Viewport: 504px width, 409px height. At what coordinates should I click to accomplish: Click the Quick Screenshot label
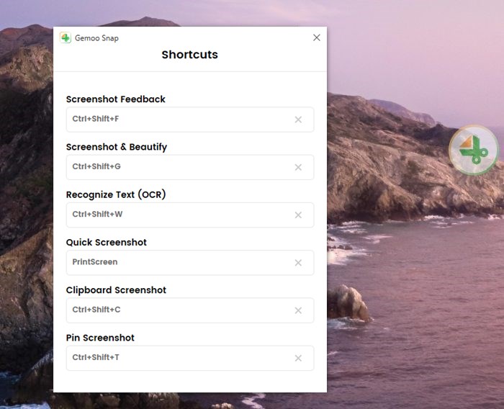coord(107,242)
